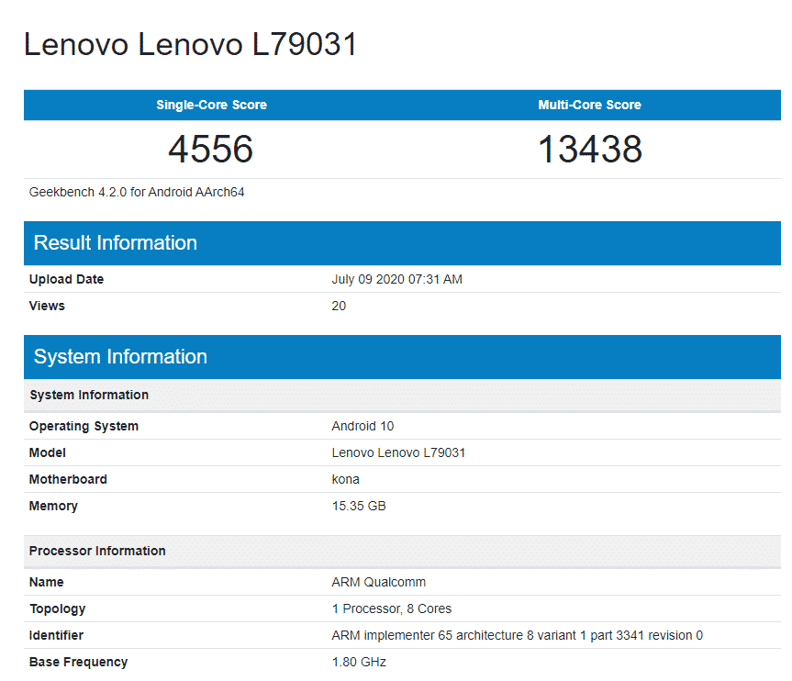Select the Android 10 value
The height and width of the screenshot is (681, 792).
[363, 427]
